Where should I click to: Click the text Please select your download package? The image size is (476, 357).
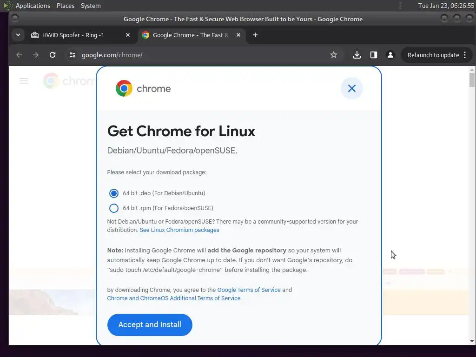click(157, 172)
